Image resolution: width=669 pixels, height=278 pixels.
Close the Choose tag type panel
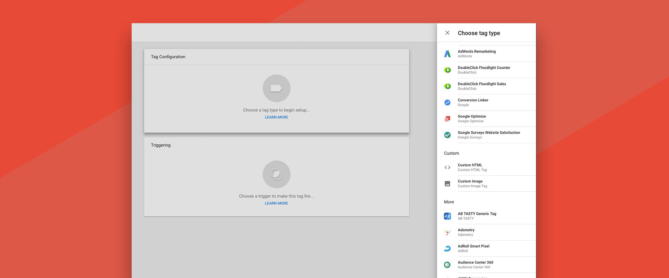(x=447, y=33)
